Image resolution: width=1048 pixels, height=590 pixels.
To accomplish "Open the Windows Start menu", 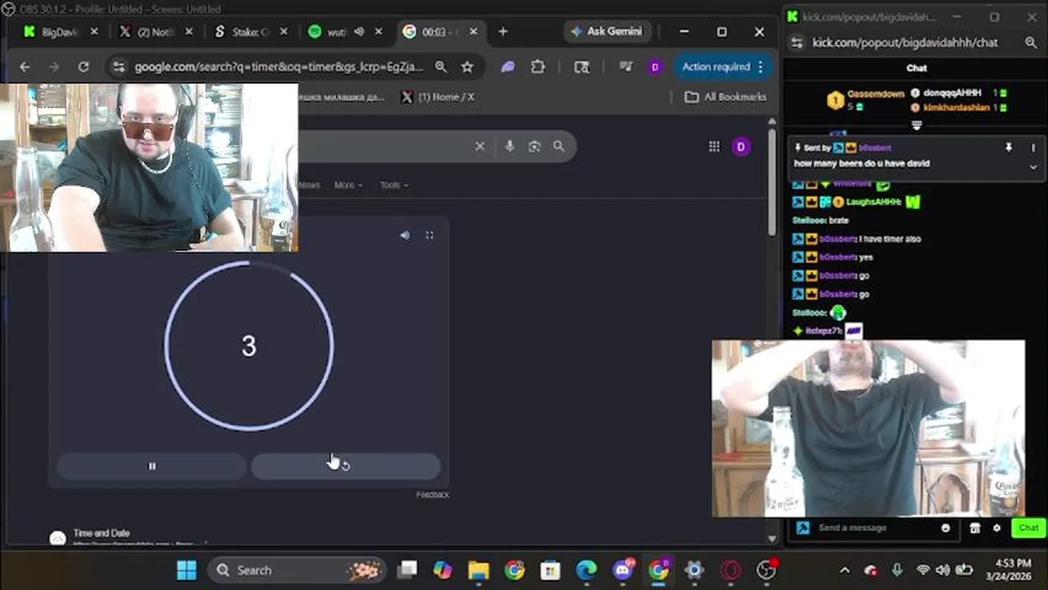I will click(x=187, y=570).
